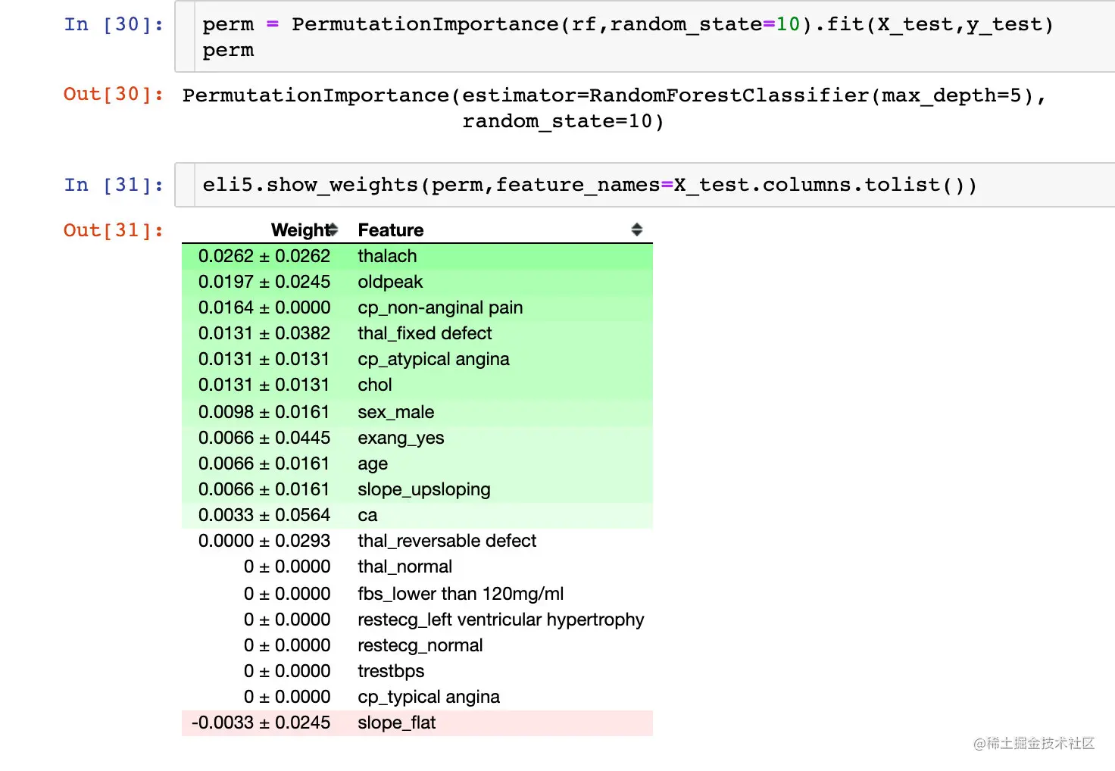
Task: Select the In [31] prompt label
Action: tap(114, 185)
